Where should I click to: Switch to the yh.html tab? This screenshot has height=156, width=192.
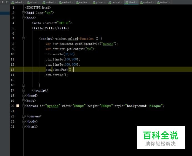coord(18,2)
